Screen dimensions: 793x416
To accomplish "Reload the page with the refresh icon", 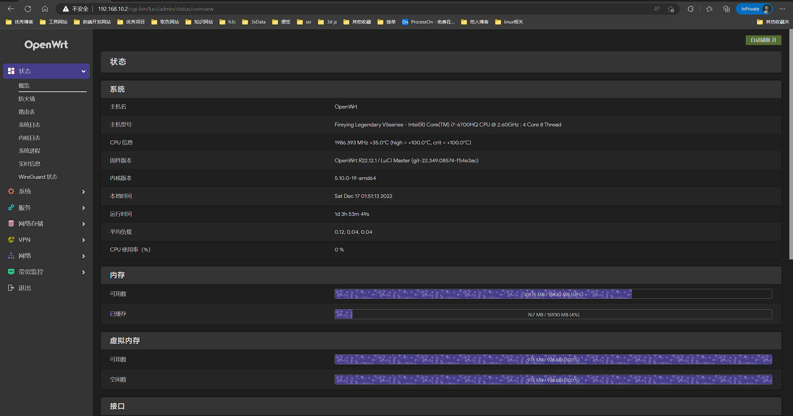I will [28, 9].
